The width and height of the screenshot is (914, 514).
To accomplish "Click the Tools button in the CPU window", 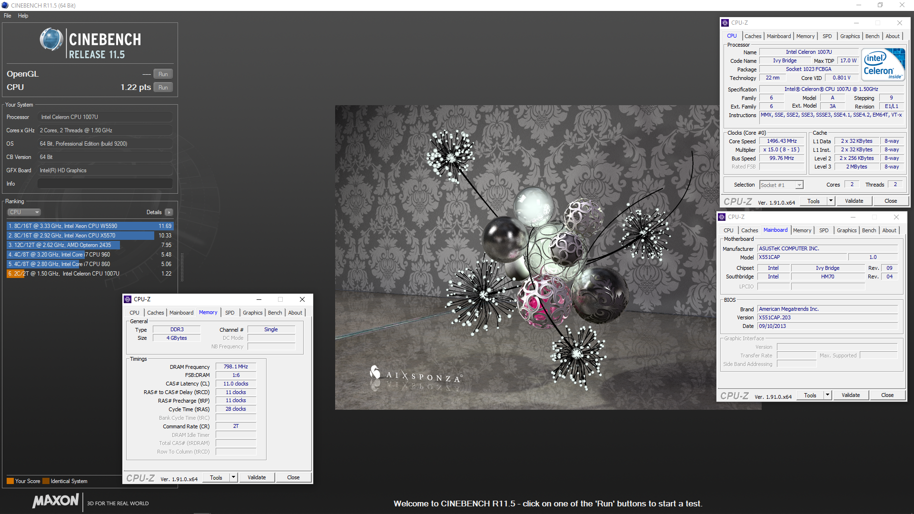I will 814,201.
